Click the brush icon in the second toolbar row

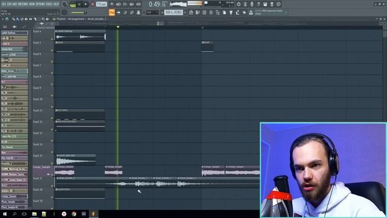[125, 12]
